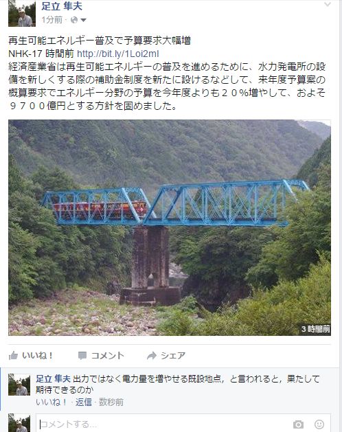Click the globe privacy icon beside 1分前
The height and width of the screenshot is (432, 342).
[x=74, y=20]
